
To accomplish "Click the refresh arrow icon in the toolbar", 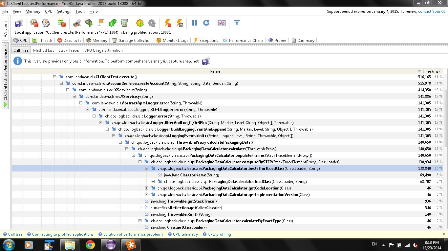I will click(206, 23).
